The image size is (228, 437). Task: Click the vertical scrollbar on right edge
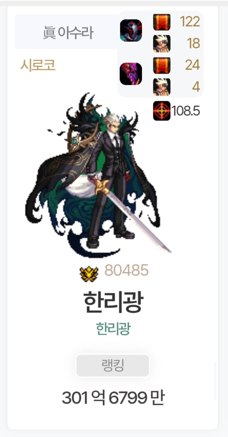click(215, 381)
